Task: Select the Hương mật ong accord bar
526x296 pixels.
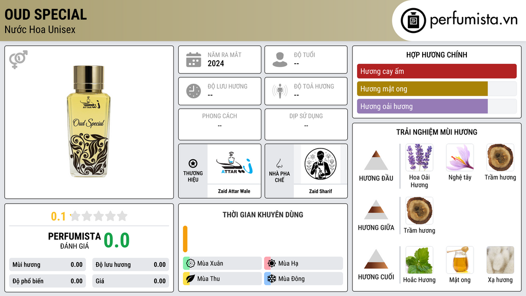Action: (437, 89)
